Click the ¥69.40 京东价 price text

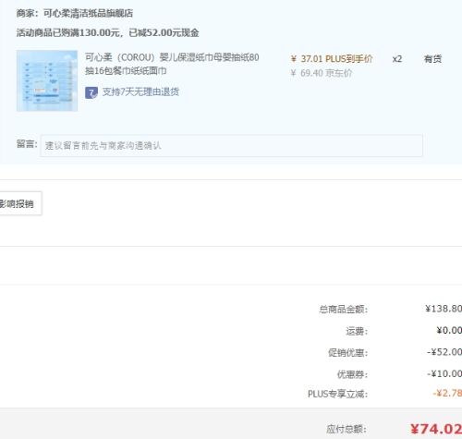click(322, 73)
